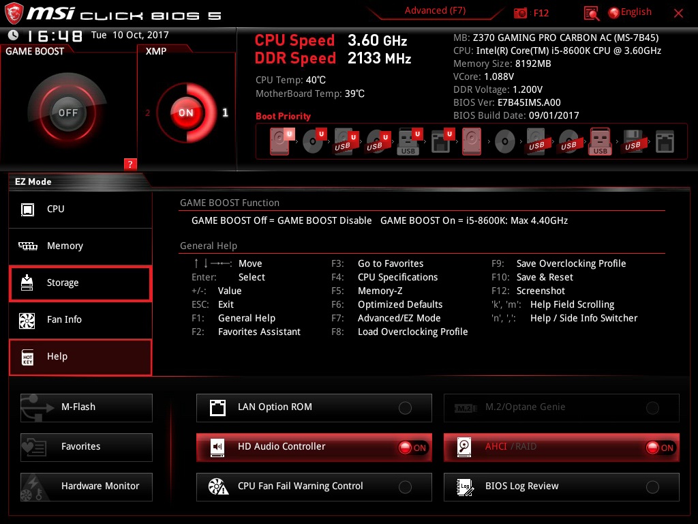Click the 'F4: CPU Specifications' help entry

pyautogui.click(x=384, y=277)
